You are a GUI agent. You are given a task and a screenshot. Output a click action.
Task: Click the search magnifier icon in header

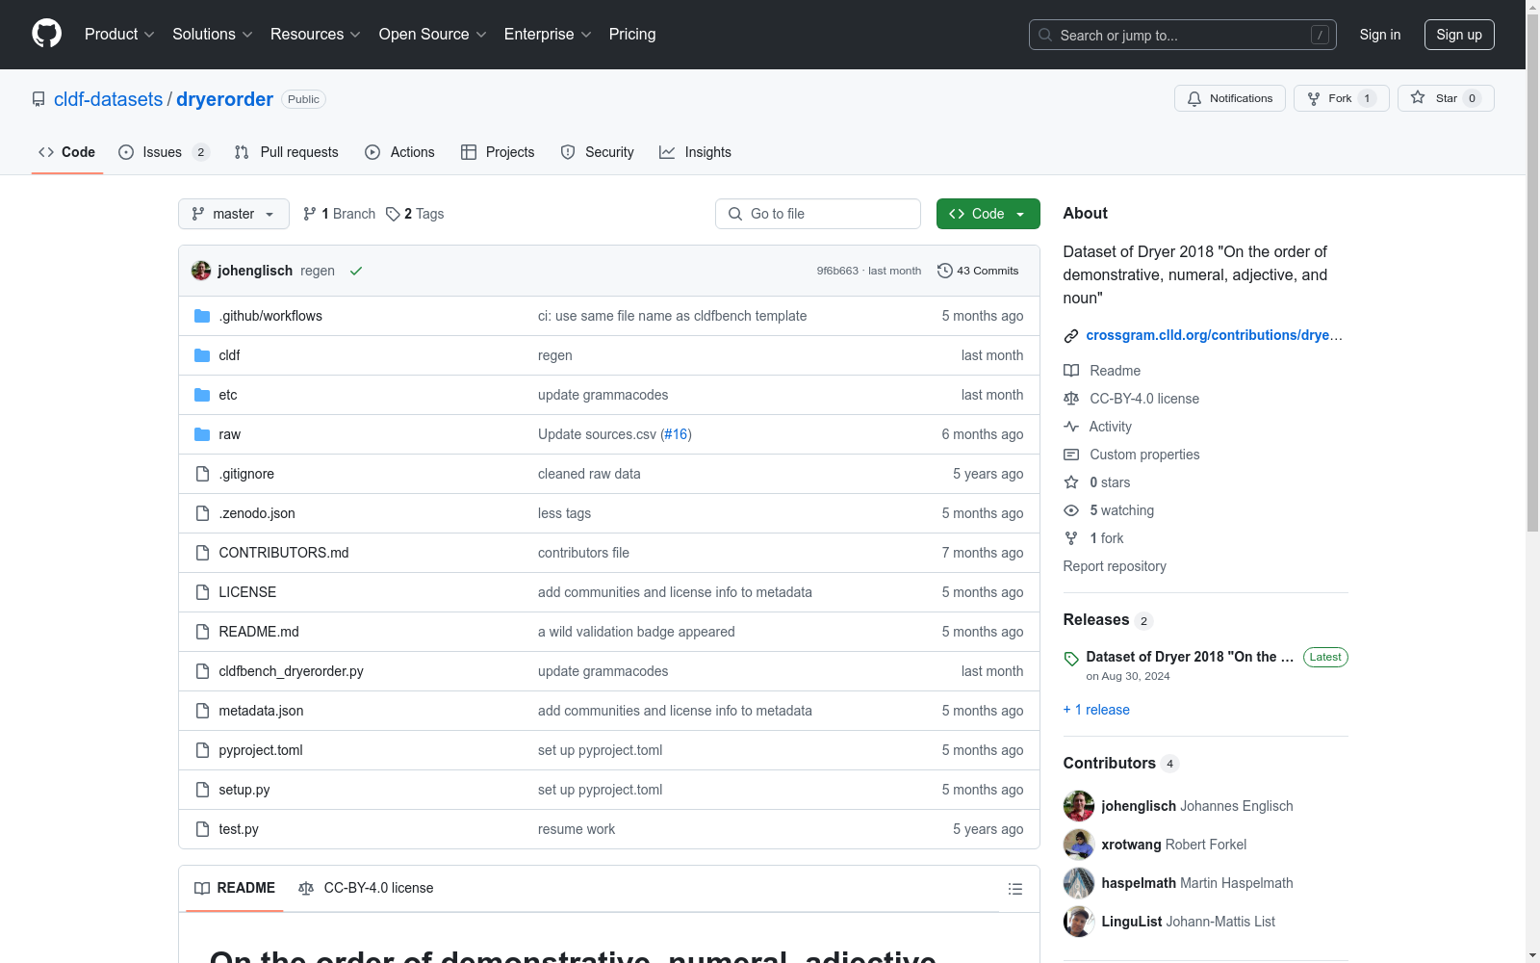(x=1045, y=35)
